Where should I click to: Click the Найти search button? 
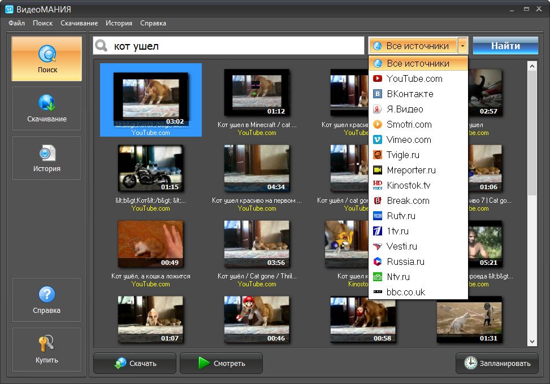pyautogui.click(x=505, y=46)
